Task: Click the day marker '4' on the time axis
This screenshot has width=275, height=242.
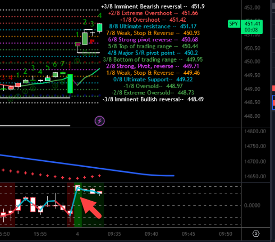Action: coord(77,234)
